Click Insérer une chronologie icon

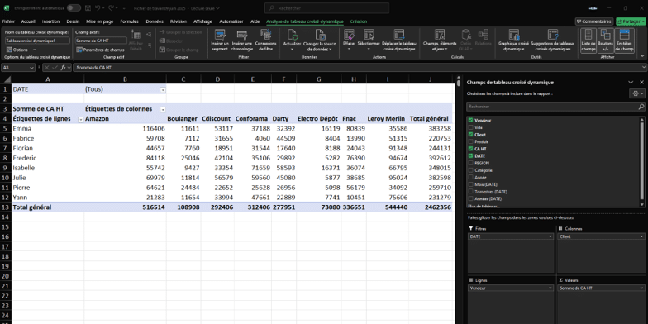[241, 35]
